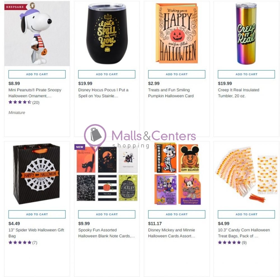The height and width of the screenshot is (277, 280).
Task: Click the NEW badge on Spooky Fun cards
Action: (x=80, y=147)
